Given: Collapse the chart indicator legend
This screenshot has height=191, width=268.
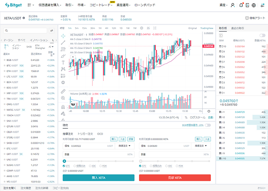Looking at the screenshot, I should [x=73, y=57].
